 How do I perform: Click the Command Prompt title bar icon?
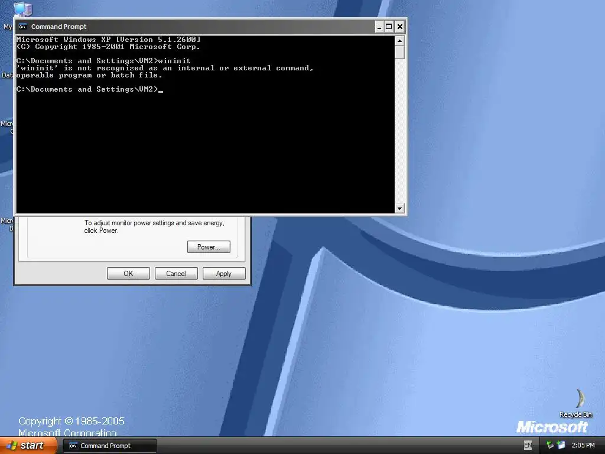pos(23,27)
